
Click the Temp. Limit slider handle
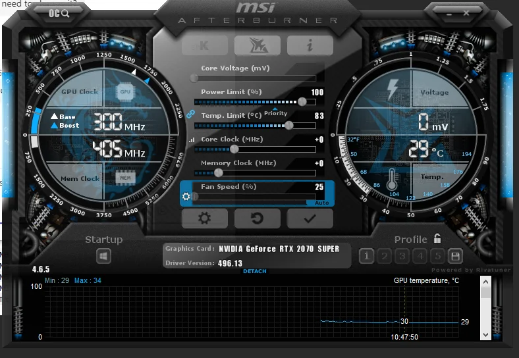289,125
